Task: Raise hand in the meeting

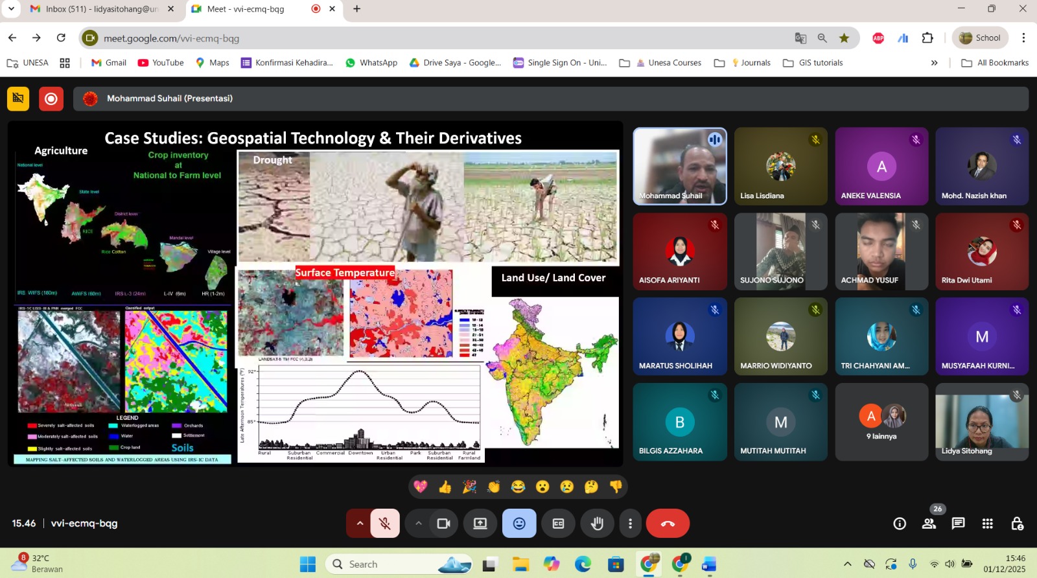Action: point(597,524)
